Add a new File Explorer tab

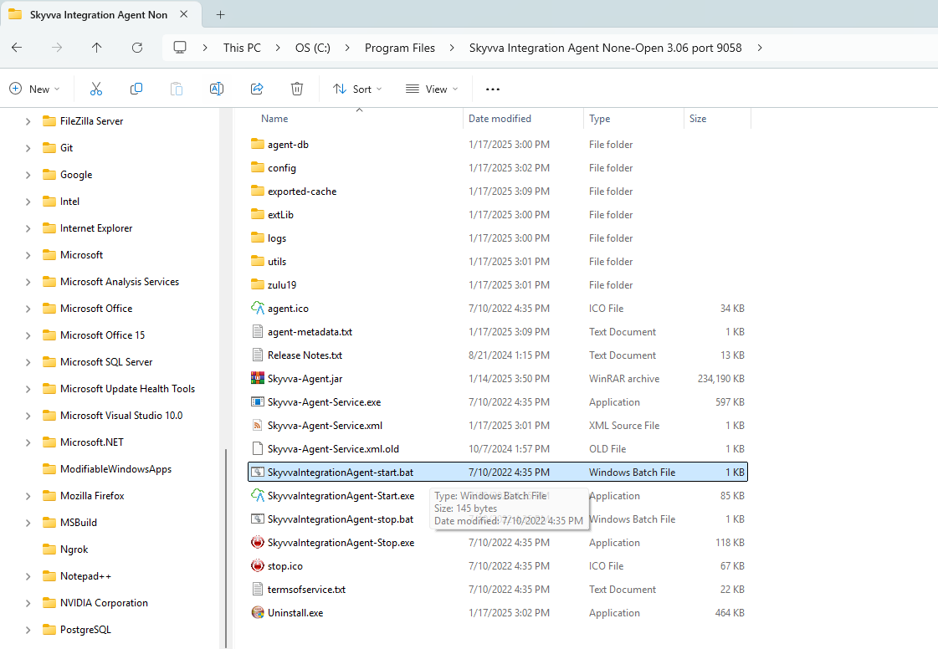pyautogui.click(x=221, y=14)
